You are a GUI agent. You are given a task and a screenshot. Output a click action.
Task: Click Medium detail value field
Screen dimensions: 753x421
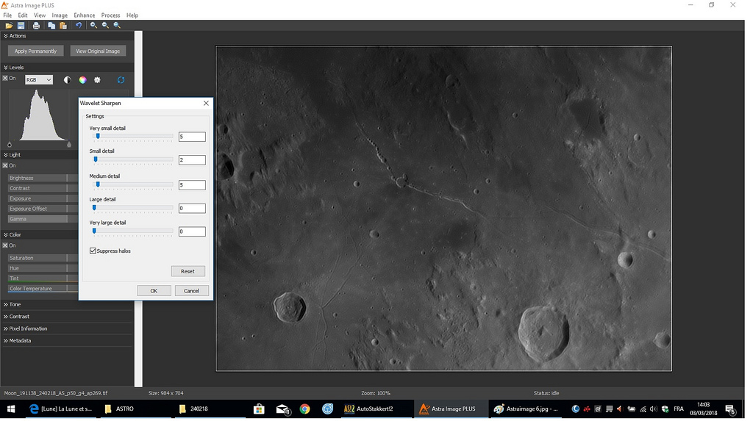coord(192,185)
